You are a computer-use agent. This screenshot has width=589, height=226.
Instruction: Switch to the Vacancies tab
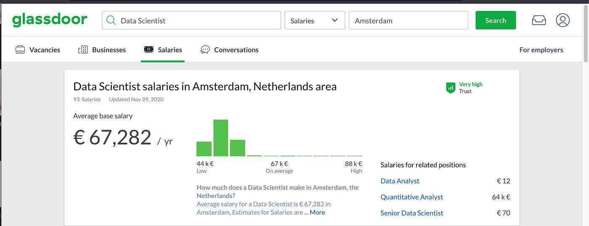click(38, 50)
